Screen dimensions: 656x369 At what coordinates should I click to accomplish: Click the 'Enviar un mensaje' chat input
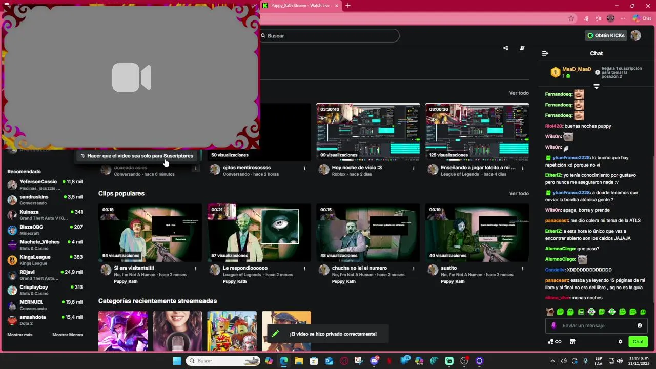coord(596,325)
